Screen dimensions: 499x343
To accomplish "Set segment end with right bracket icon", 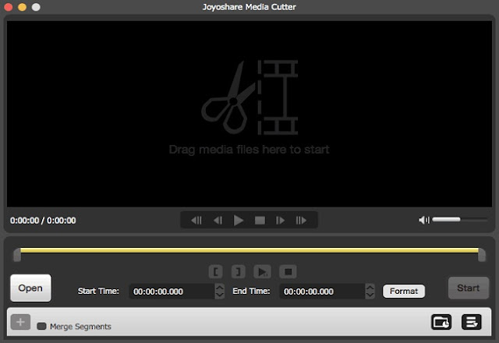I will (x=238, y=272).
